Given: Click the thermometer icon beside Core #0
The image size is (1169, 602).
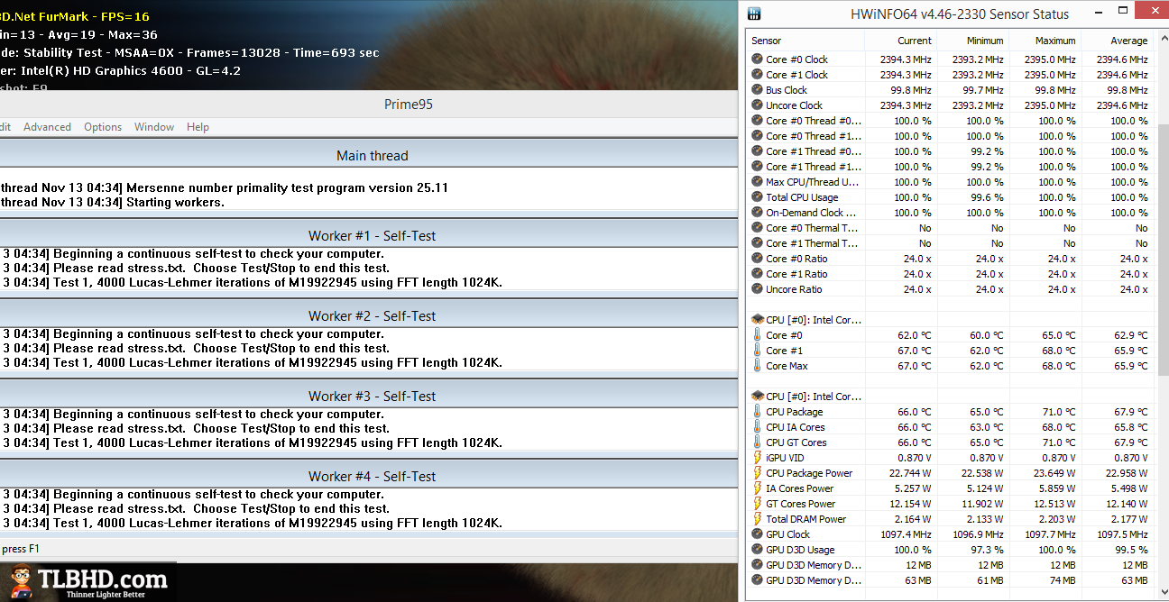Looking at the screenshot, I should 757,335.
